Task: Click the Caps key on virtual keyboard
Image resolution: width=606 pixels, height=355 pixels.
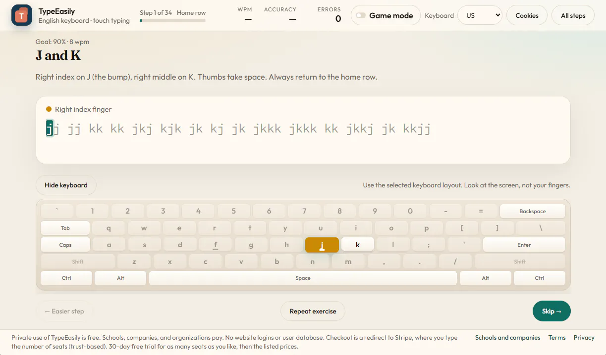Action: (65, 245)
